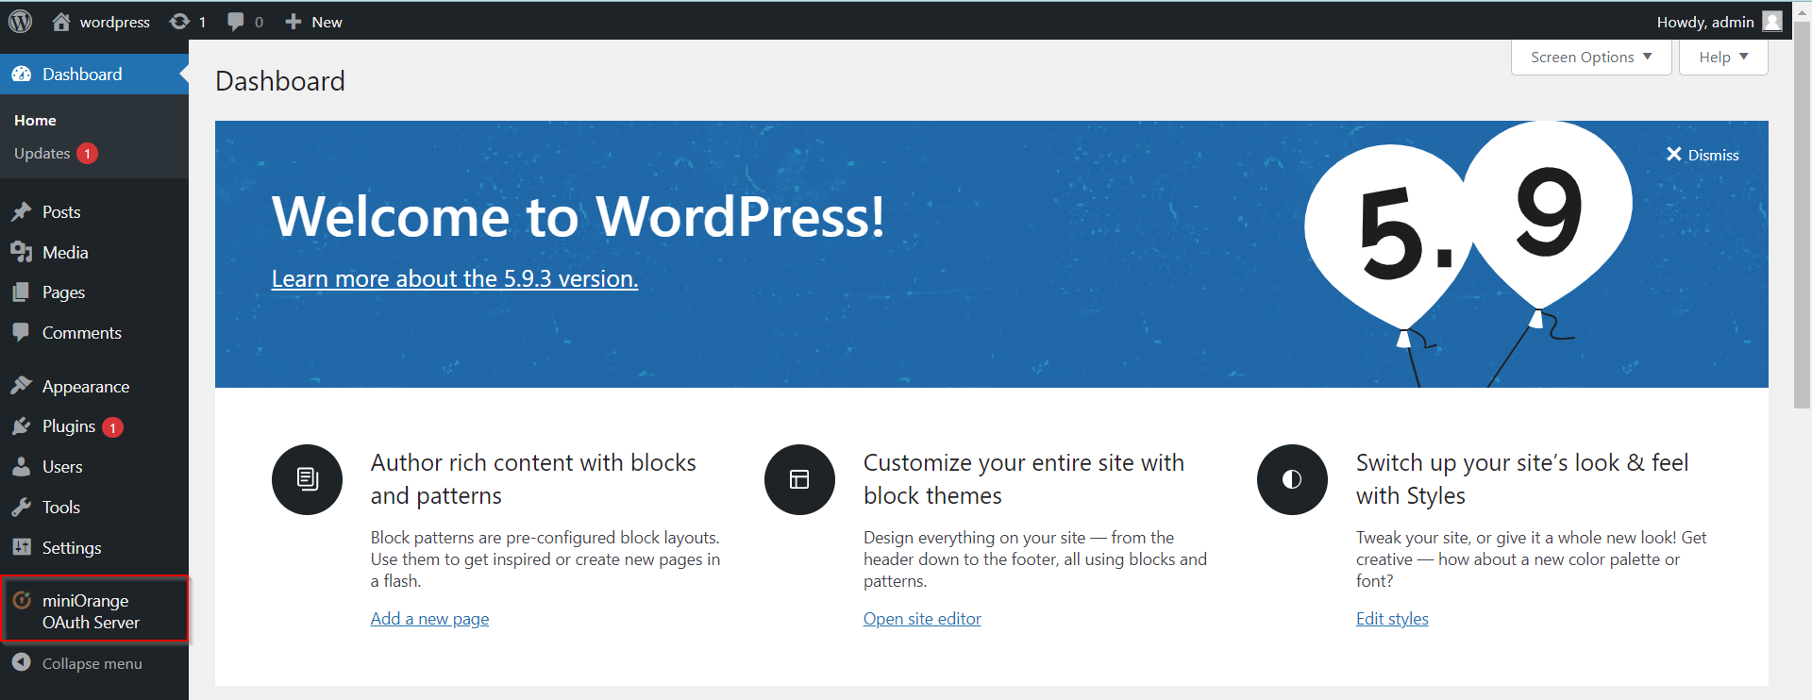Click the Welcome to WordPress! heading

point(579,216)
